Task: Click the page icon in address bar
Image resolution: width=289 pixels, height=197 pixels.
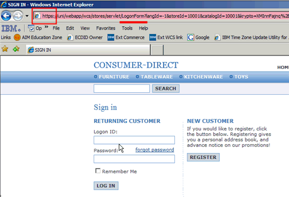Action: [37, 16]
